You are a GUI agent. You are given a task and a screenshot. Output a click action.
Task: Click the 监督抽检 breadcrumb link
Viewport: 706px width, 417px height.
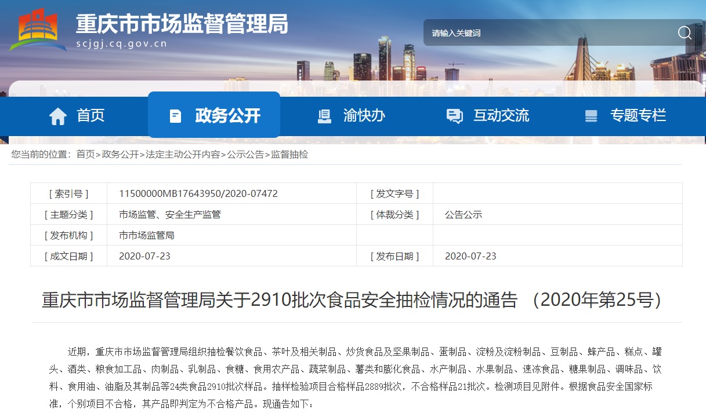[x=289, y=154]
